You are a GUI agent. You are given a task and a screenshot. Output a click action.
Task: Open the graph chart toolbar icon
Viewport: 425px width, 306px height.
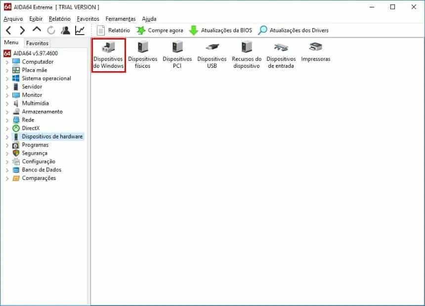(80, 30)
